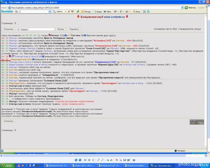Click page number 1 at top
Screen dimensions: 210x168
pyautogui.click(x=15, y=23)
